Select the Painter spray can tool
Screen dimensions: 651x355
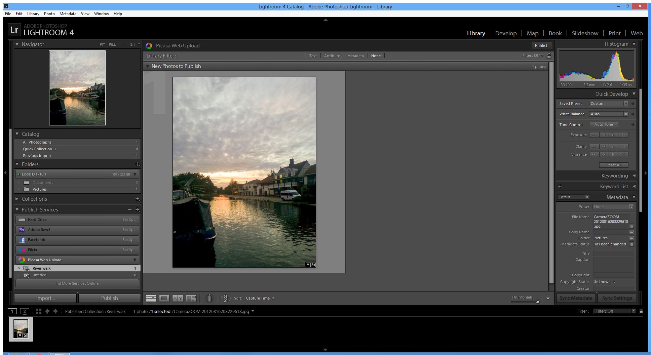point(209,298)
